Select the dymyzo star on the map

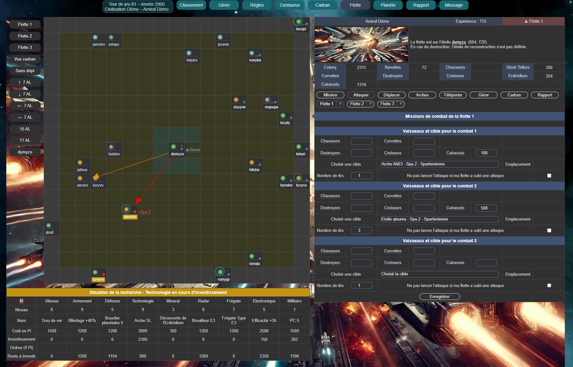click(173, 146)
